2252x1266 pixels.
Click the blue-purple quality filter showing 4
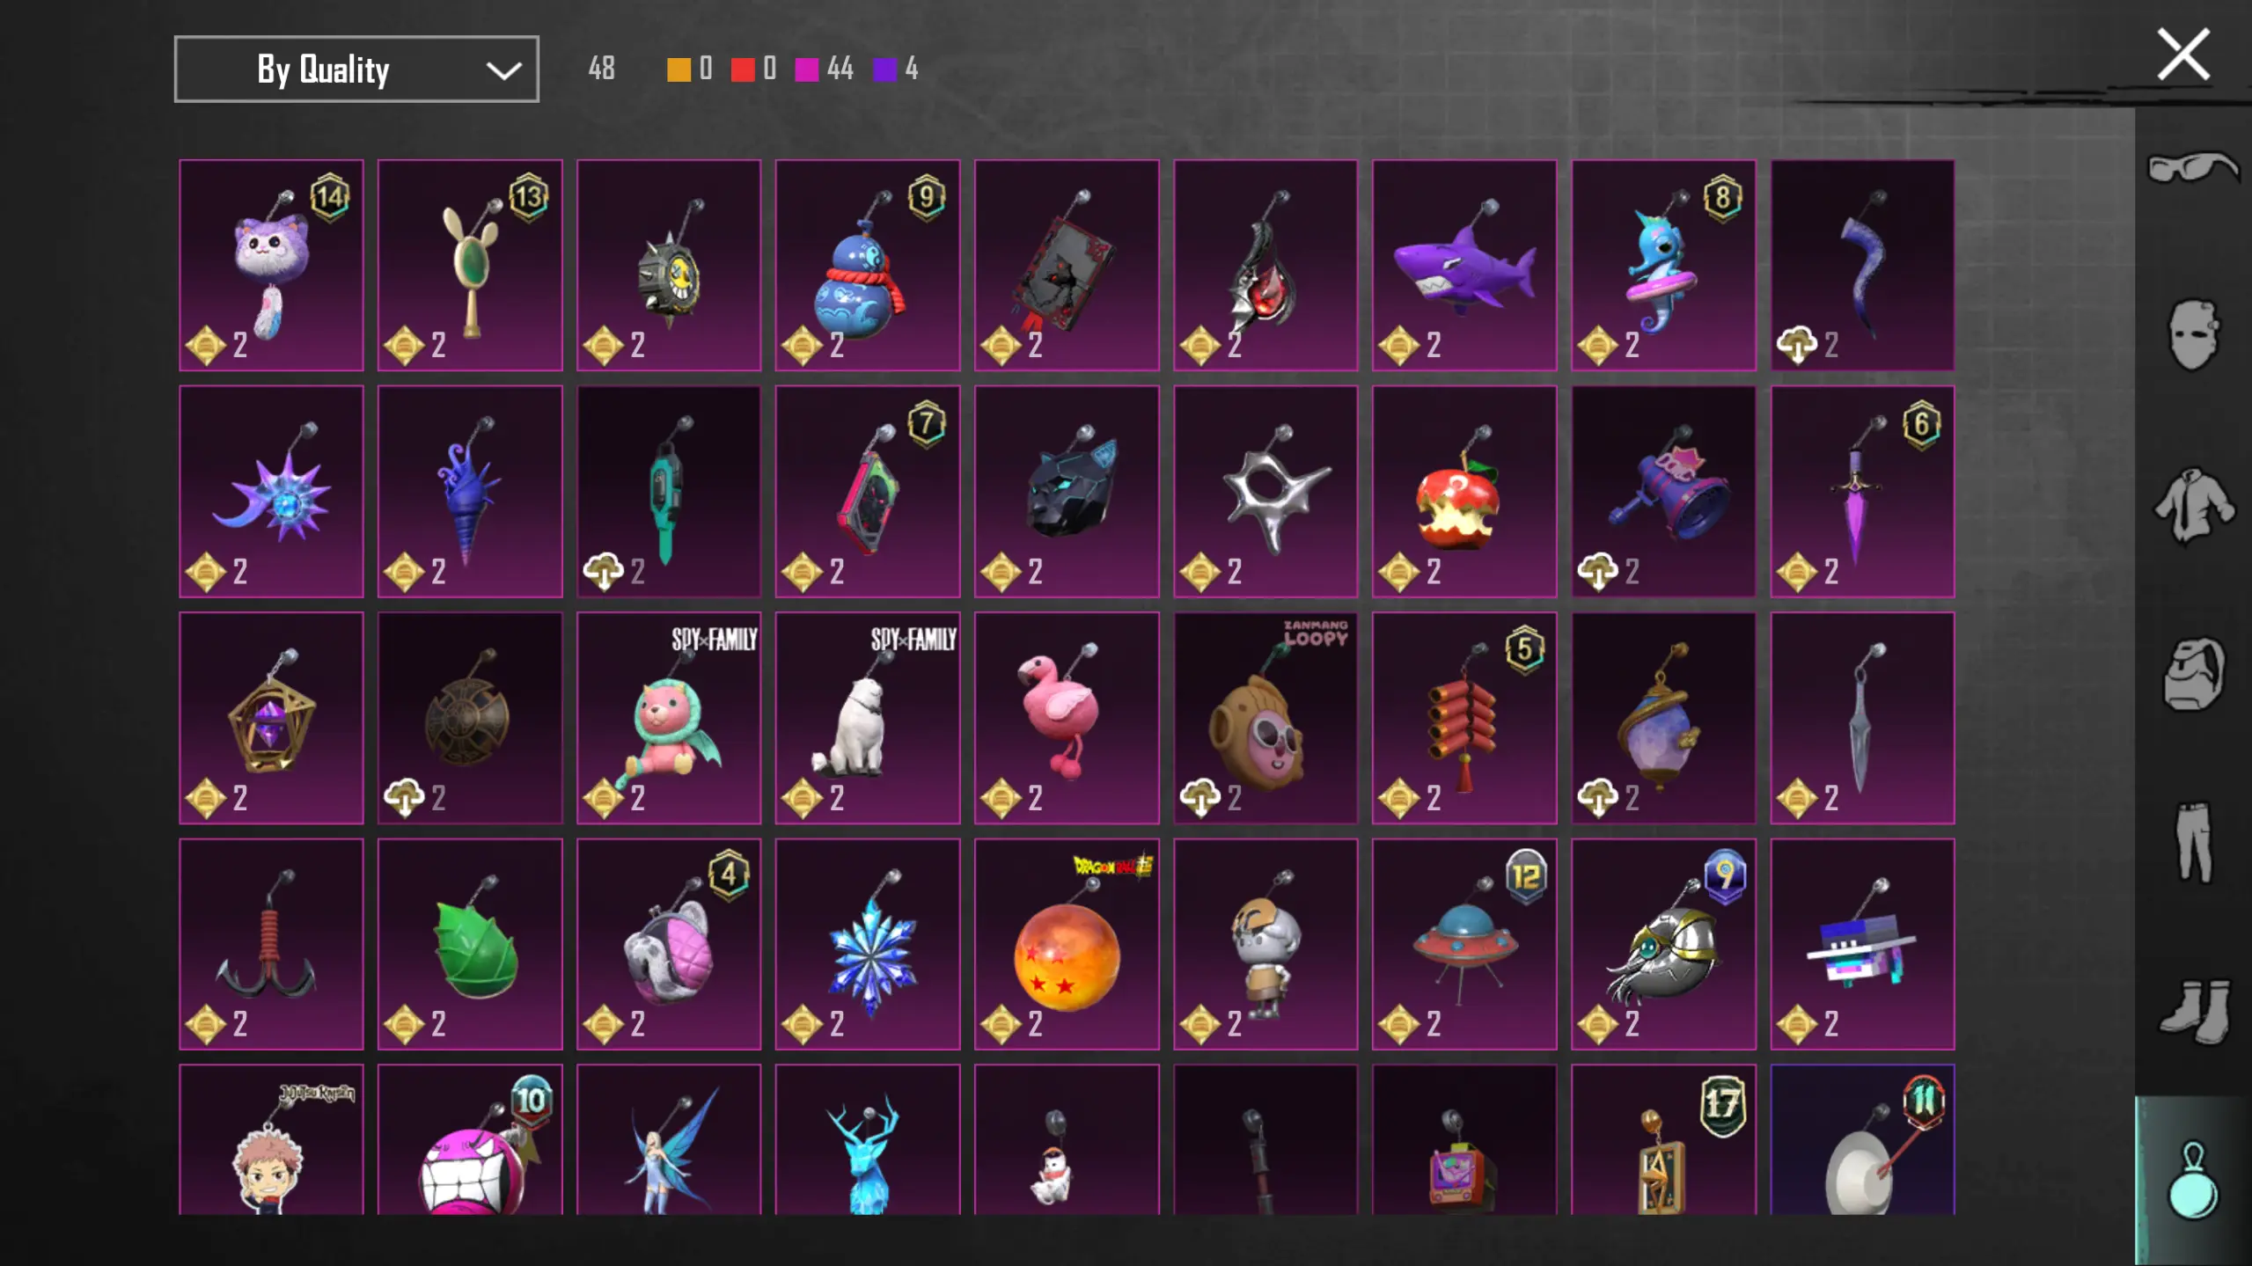point(895,69)
